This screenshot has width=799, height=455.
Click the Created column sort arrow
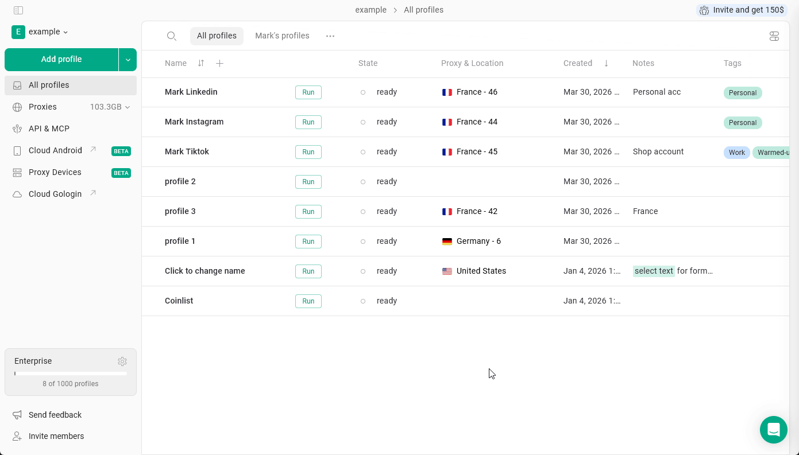[x=606, y=63]
